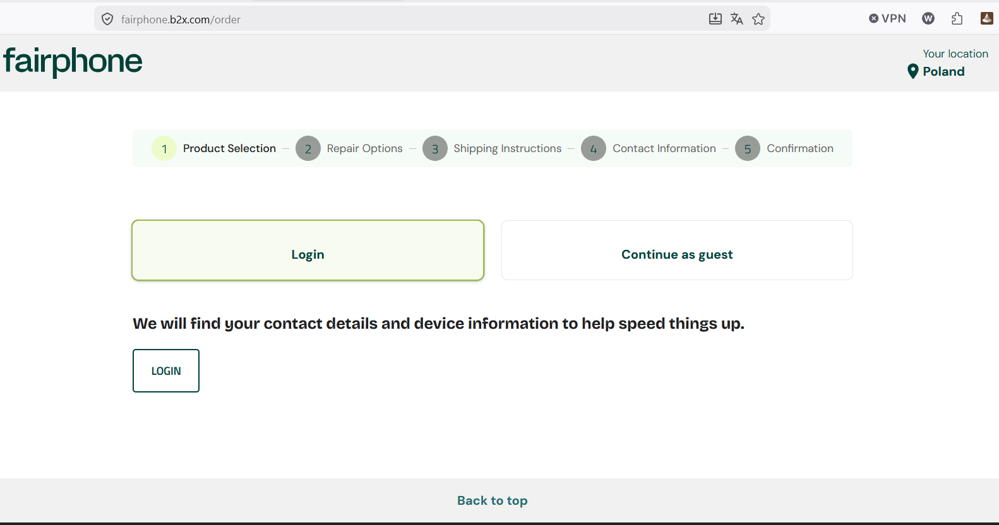This screenshot has width=999, height=525.
Task: Choose the Continue as guest option
Action: point(677,250)
